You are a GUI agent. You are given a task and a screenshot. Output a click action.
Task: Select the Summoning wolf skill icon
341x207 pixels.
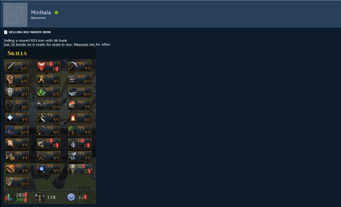click(x=73, y=156)
